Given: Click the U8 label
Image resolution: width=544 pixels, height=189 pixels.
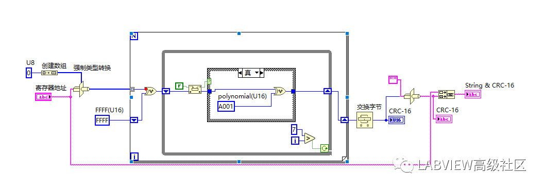Looking at the screenshot, I should tap(30, 62).
